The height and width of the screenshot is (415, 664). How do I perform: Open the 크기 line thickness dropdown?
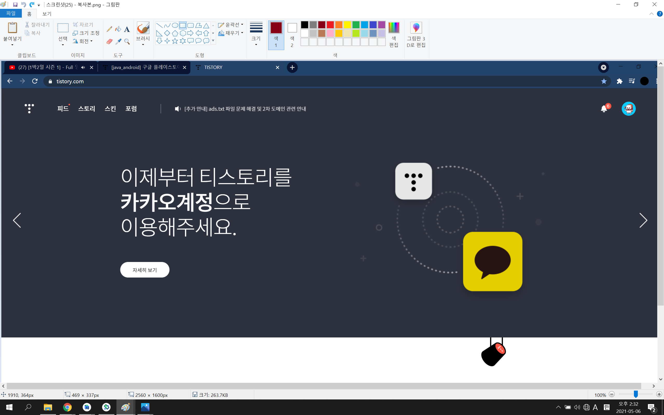coord(256,34)
